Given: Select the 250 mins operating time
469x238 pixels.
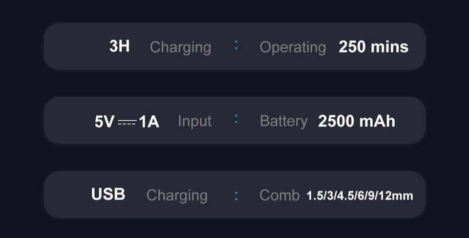Looking at the screenshot, I should click(x=373, y=47).
